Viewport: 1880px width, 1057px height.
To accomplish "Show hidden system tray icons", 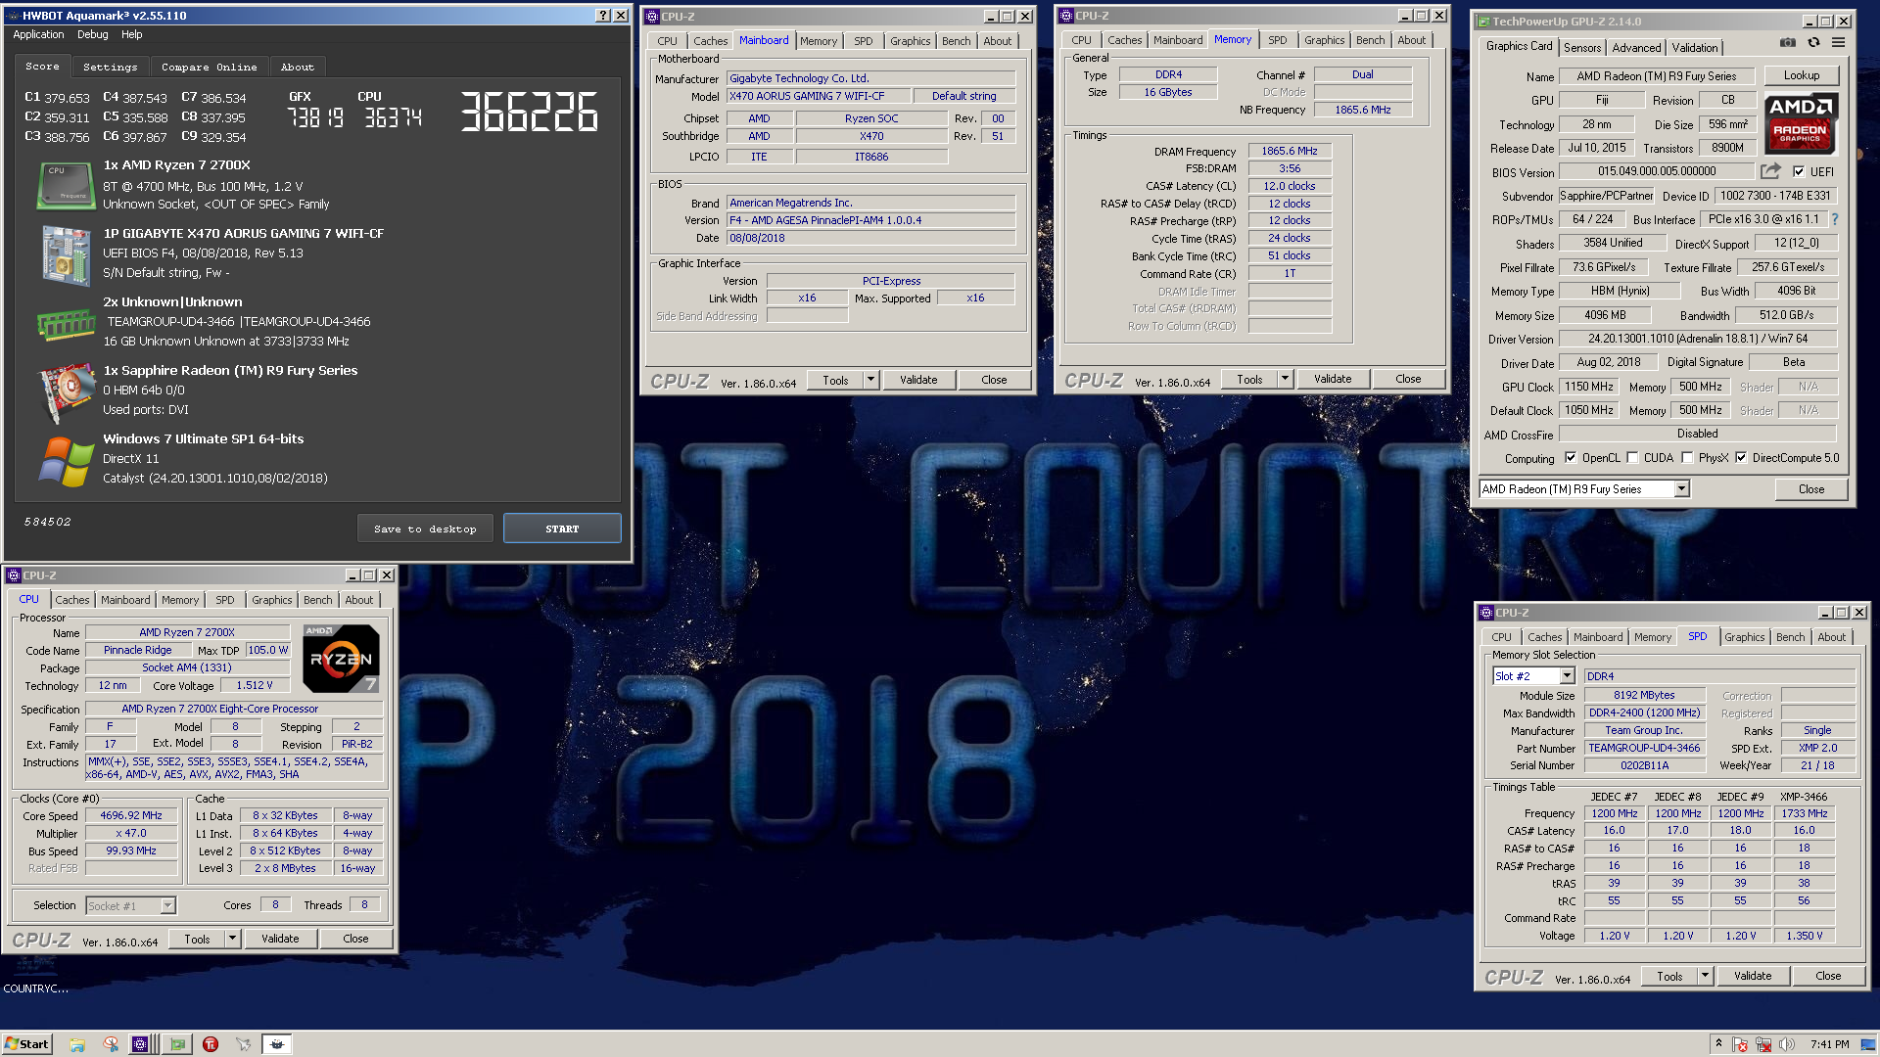I will [1718, 1043].
